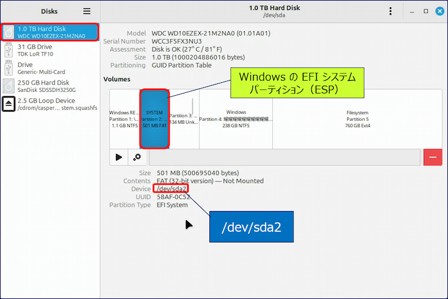Click the 1.0 TB Hard Disk window title
Screen dimensions: 448x299
[x=274, y=8]
